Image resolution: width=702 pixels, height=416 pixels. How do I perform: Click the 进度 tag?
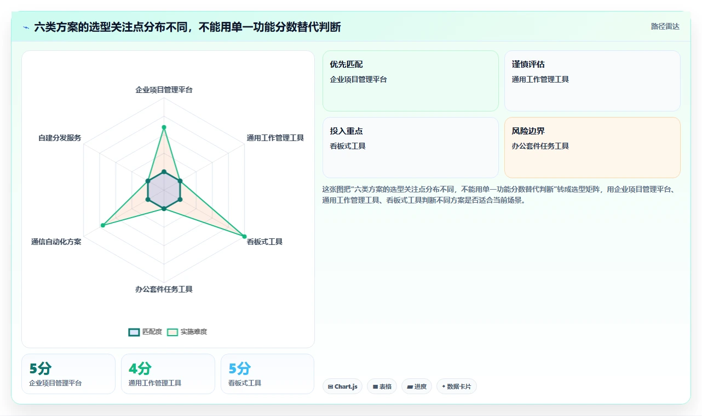click(x=417, y=386)
